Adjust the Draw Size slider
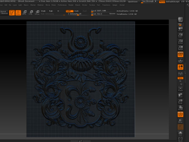 [100, 14]
